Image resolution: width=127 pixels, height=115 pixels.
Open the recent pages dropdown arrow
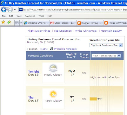click(15, 10)
